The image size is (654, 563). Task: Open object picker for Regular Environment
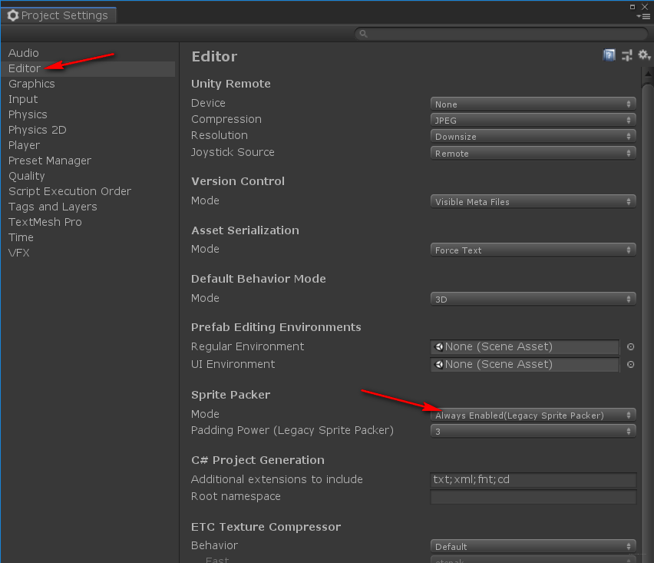tap(631, 347)
